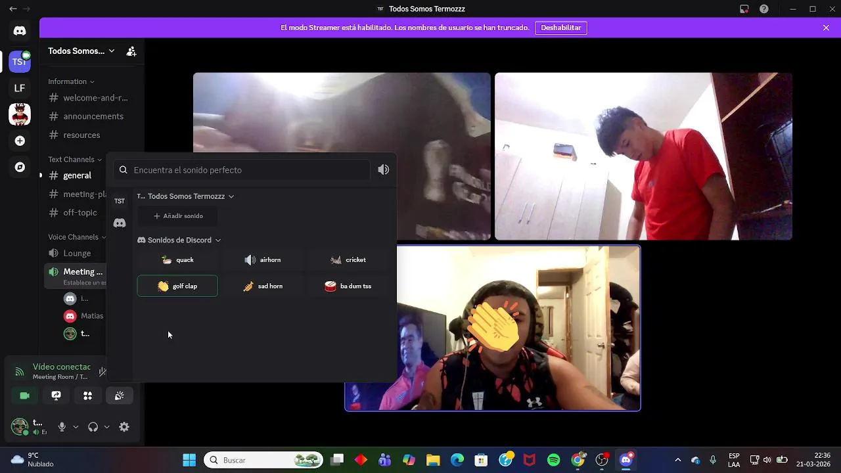This screenshot has width=841, height=473.
Task: Open the microphone input options chevron
Action: point(76,427)
